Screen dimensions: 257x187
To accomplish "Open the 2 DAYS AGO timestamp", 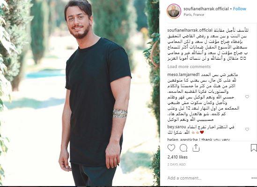I will [x=176, y=164].
